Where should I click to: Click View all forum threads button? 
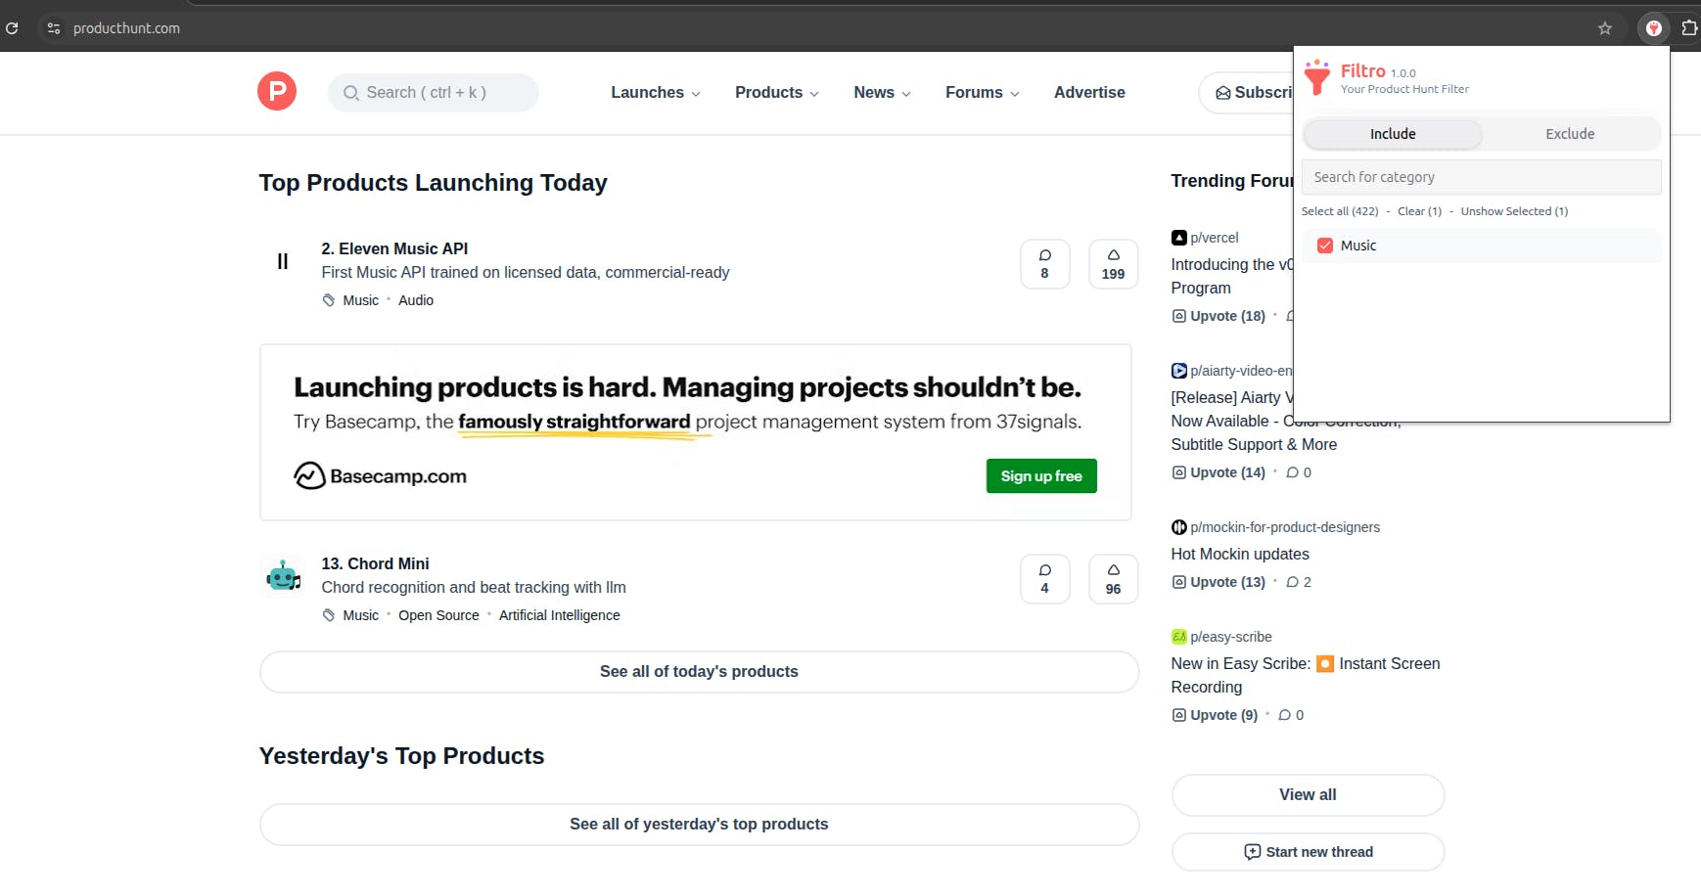coord(1308,795)
